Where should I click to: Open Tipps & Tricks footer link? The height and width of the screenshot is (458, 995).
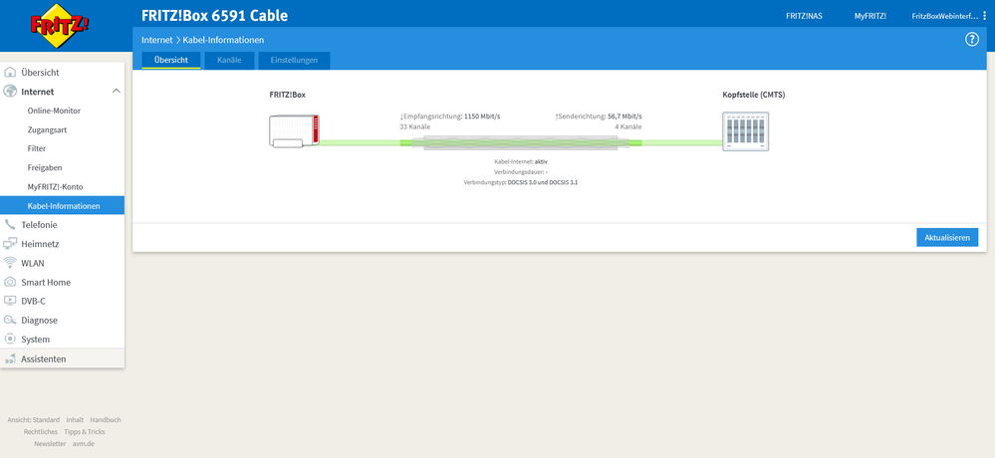tap(85, 432)
